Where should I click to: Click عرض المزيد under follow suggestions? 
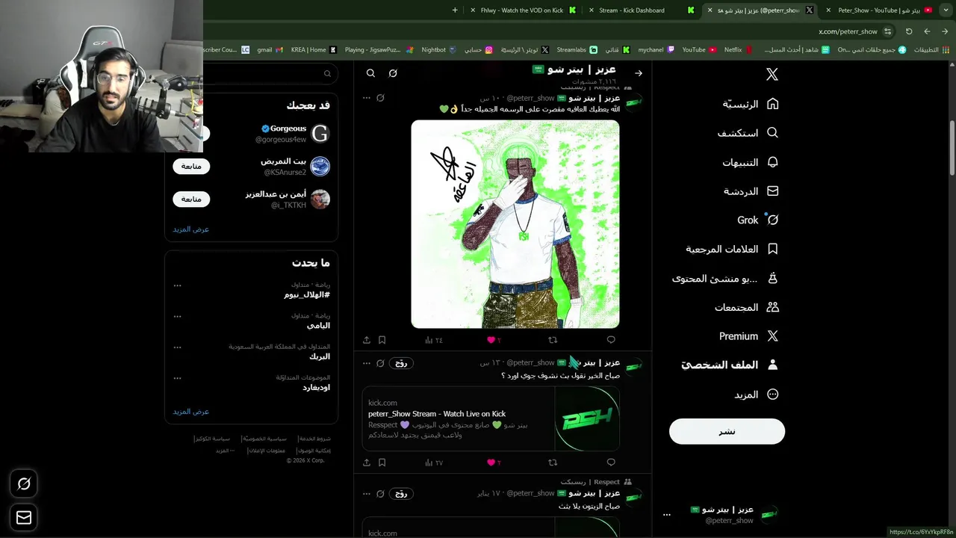point(191,229)
